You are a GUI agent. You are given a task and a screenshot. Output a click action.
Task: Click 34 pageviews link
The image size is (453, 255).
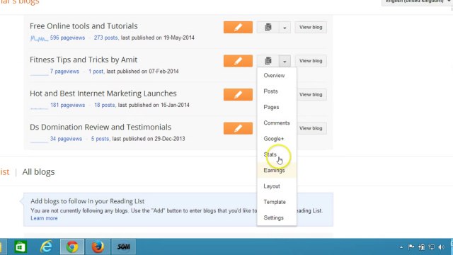(x=66, y=139)
